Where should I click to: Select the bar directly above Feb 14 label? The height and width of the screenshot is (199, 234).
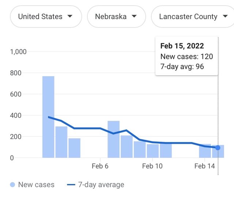[205, 151]
